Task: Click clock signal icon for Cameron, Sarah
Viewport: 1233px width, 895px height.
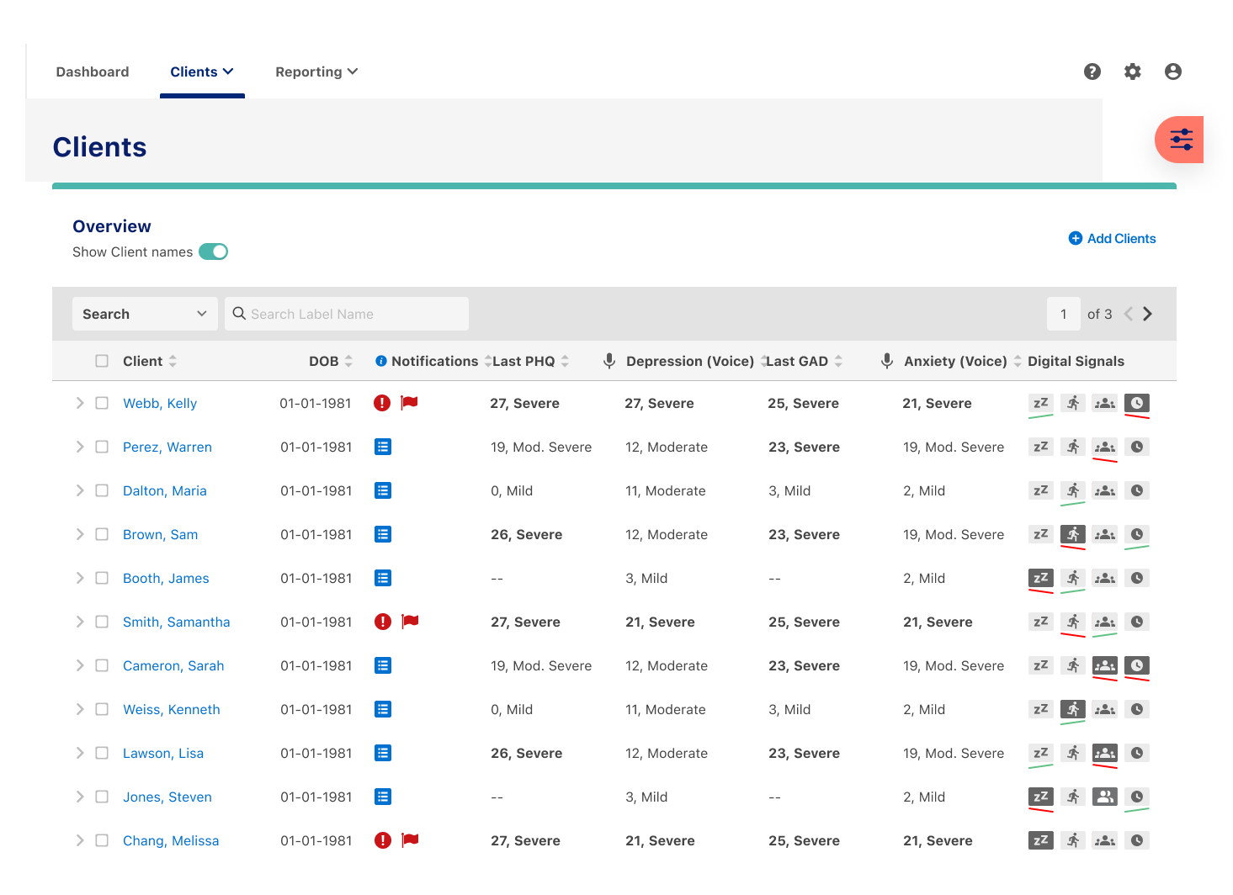Action: [x=1137, y=665]
